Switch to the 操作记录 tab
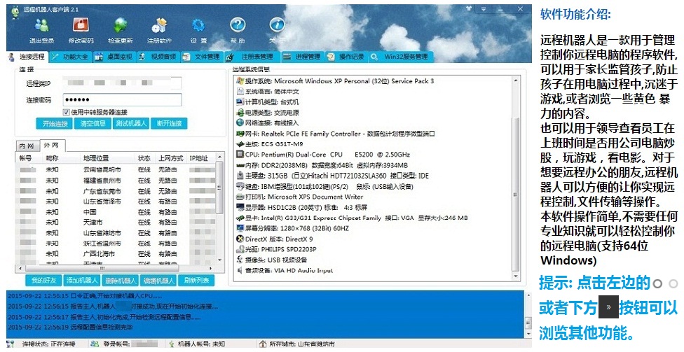Screen dimensions: 684x352 point(346,57)
